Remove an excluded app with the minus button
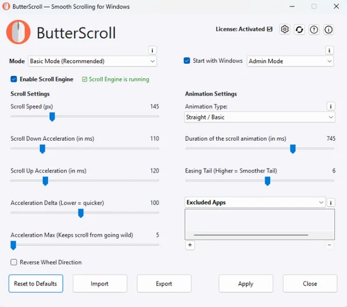Screen dimensions: 347x307 (329, 245)
